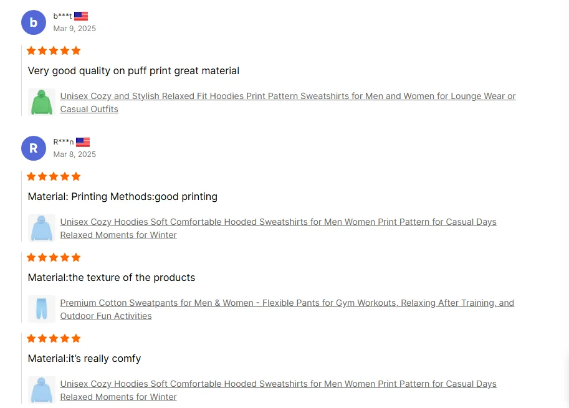Click the stars above "Very good quality" review
The height and width of the screenshot is (408, 569).
pyautogui.click(x=54, y=50)
